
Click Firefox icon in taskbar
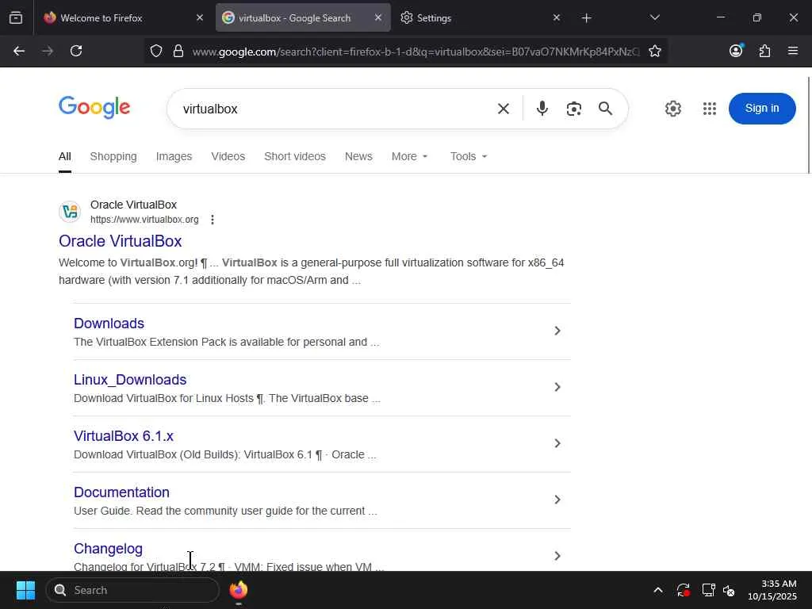pyautogui.click(x=238, y=590)
